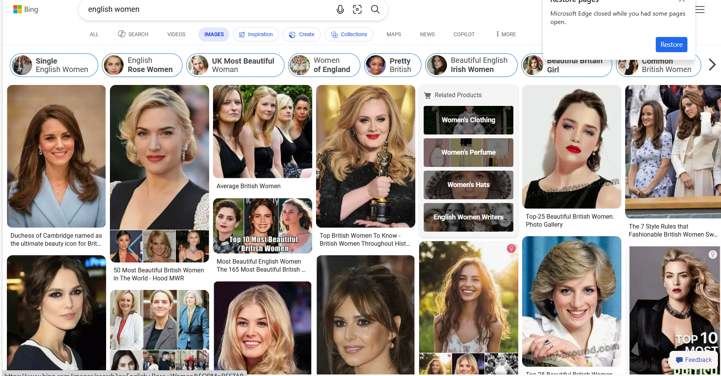Image resolution: width=721 pixels, height=376 pixels.
Task: Expand the MORE menu options
Action: tap(506, 34)
